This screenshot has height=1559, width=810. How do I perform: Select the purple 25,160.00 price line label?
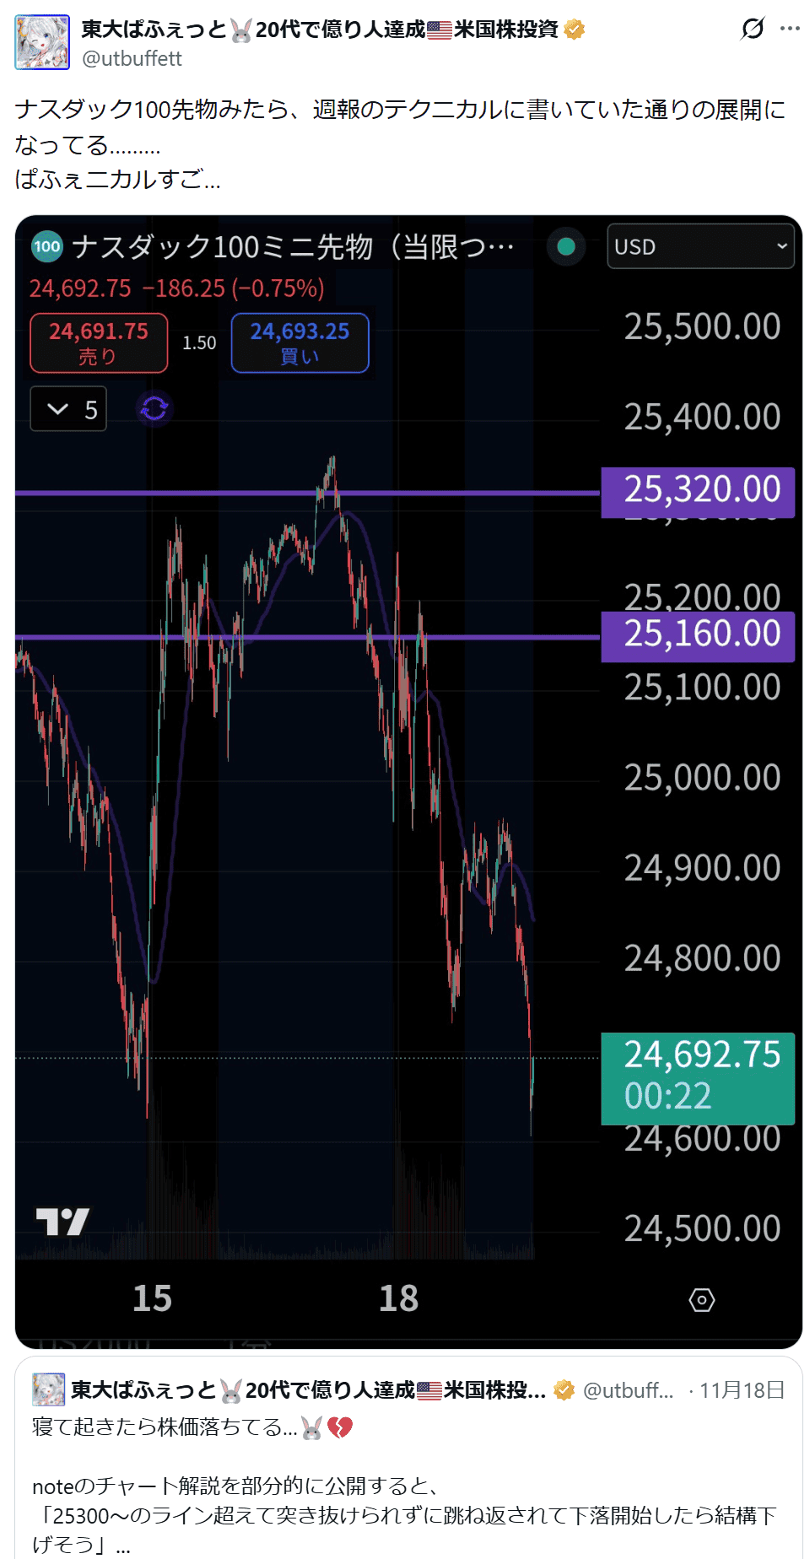click(x=697, y=635)
